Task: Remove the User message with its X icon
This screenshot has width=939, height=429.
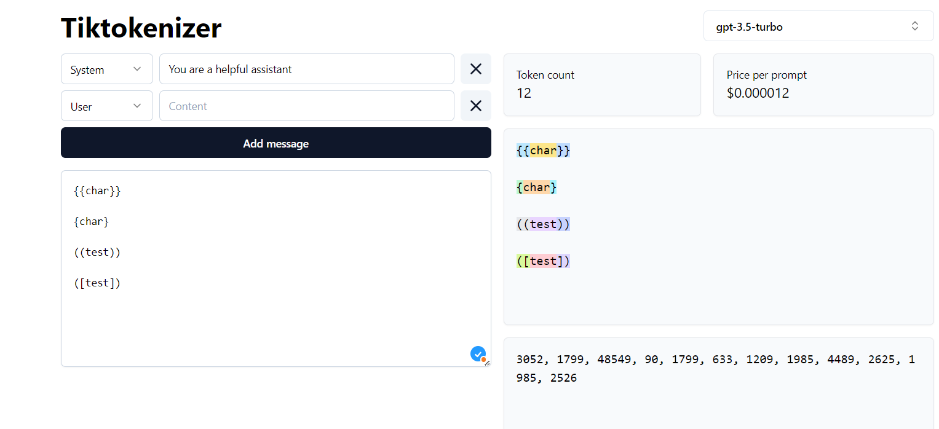Action: pyautogui.click(x=475, y=106)
